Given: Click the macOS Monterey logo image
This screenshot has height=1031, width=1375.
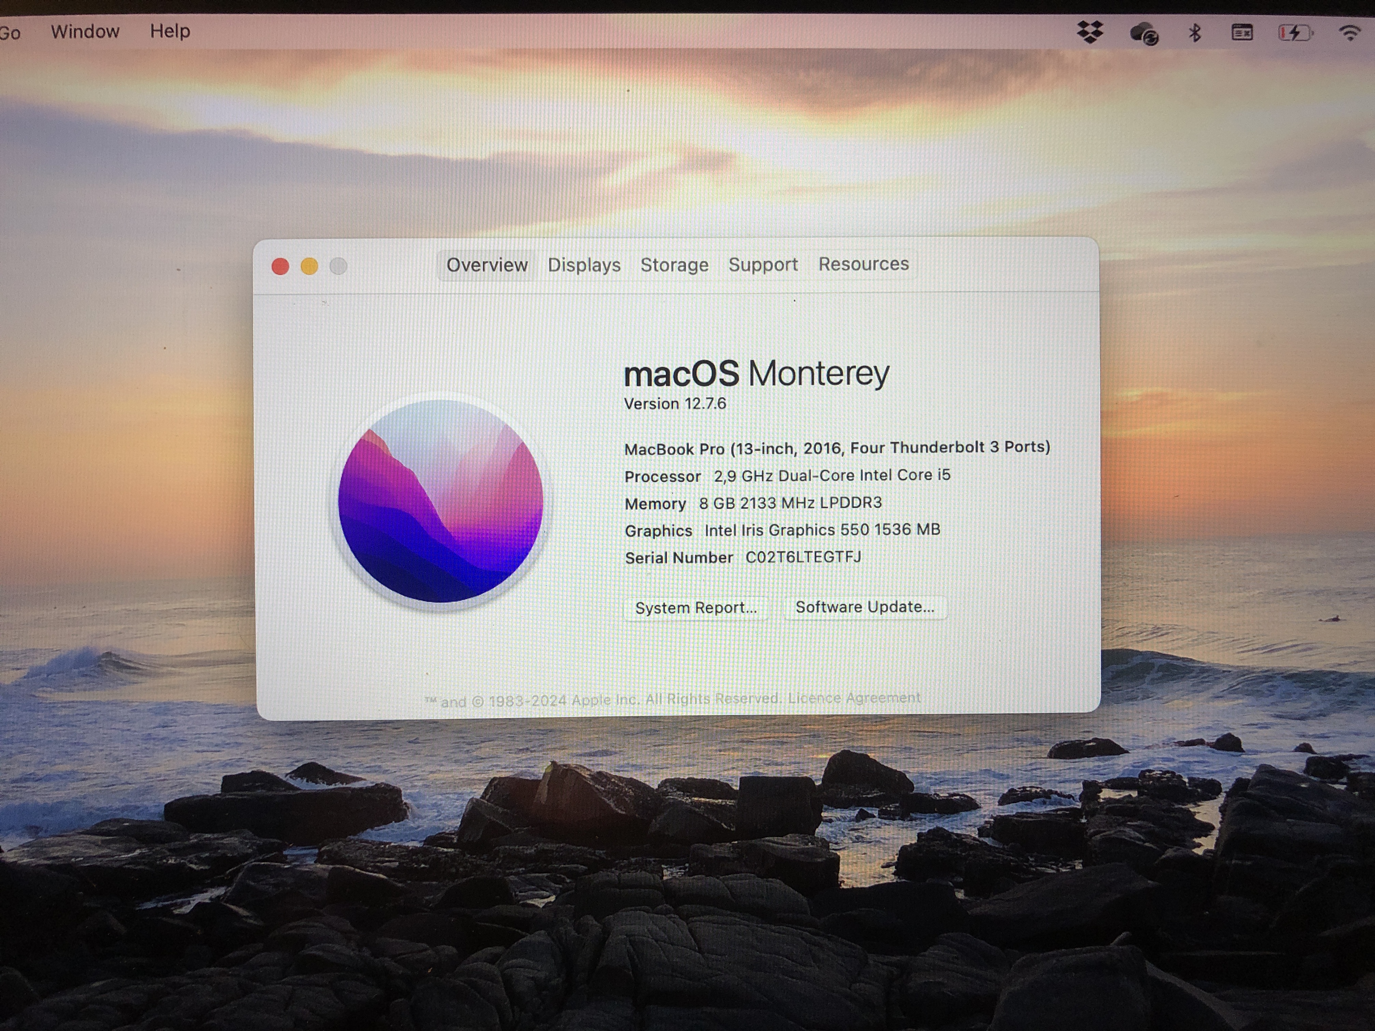Looking at the screenshot, I should (x=441, y=502).
